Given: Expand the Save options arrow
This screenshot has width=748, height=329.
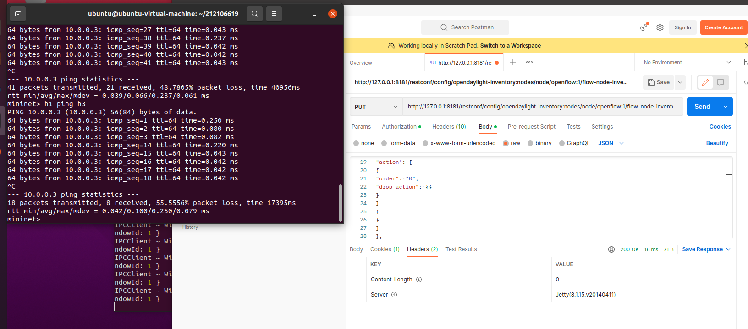Looking at the screenshot, I should [680, 82].
